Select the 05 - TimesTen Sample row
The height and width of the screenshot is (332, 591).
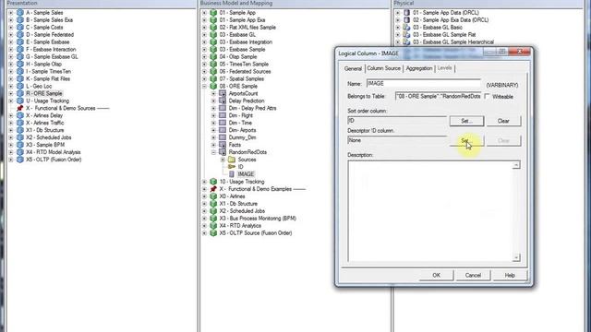[x=244, y=64]
